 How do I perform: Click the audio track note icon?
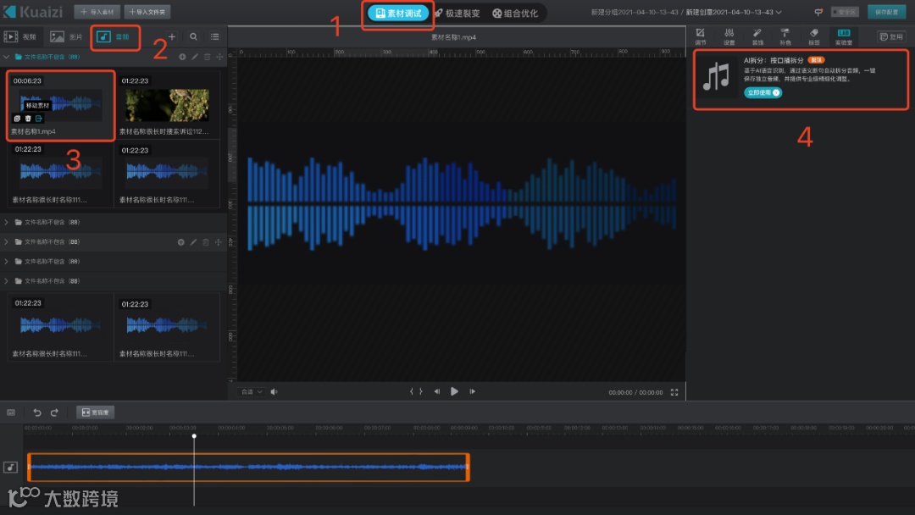coord(10,468)
